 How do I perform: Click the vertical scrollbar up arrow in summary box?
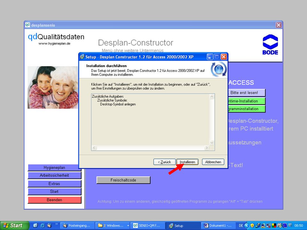pyautogui.click(x=212, y=96)
